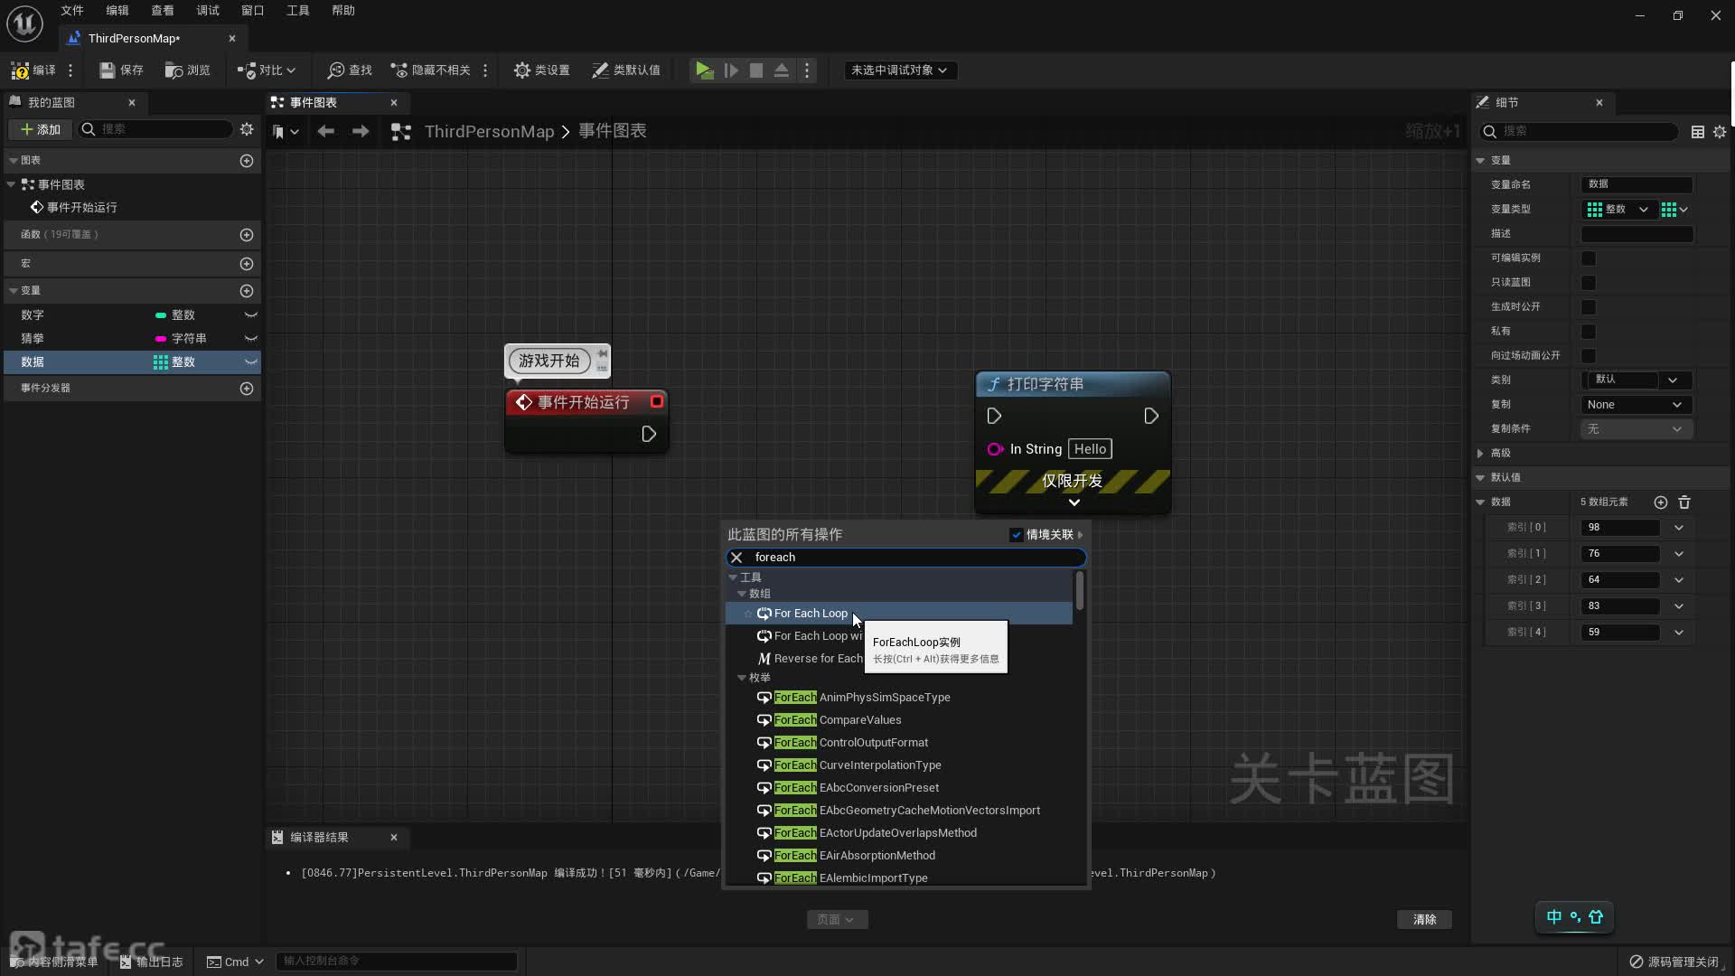This screenshot has height=976, width=1735.
Task: Toggle 向过场动画公开 checkbox
Action: (x=1589, y=356)
